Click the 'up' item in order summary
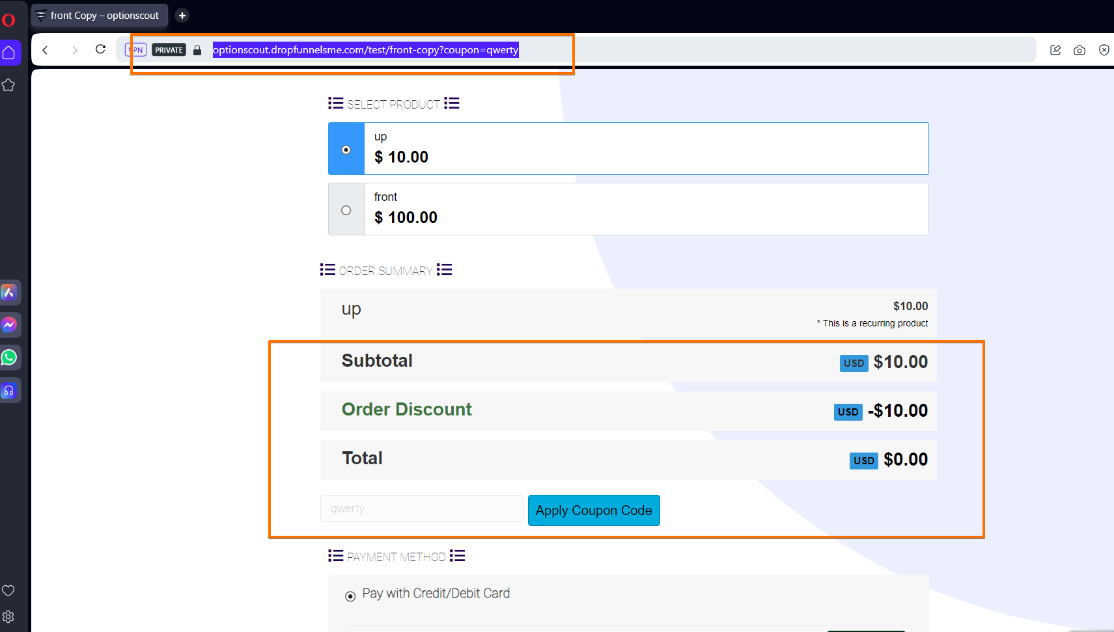The height and width of the screenshot is (632, 1114). (x=352, y=310)
